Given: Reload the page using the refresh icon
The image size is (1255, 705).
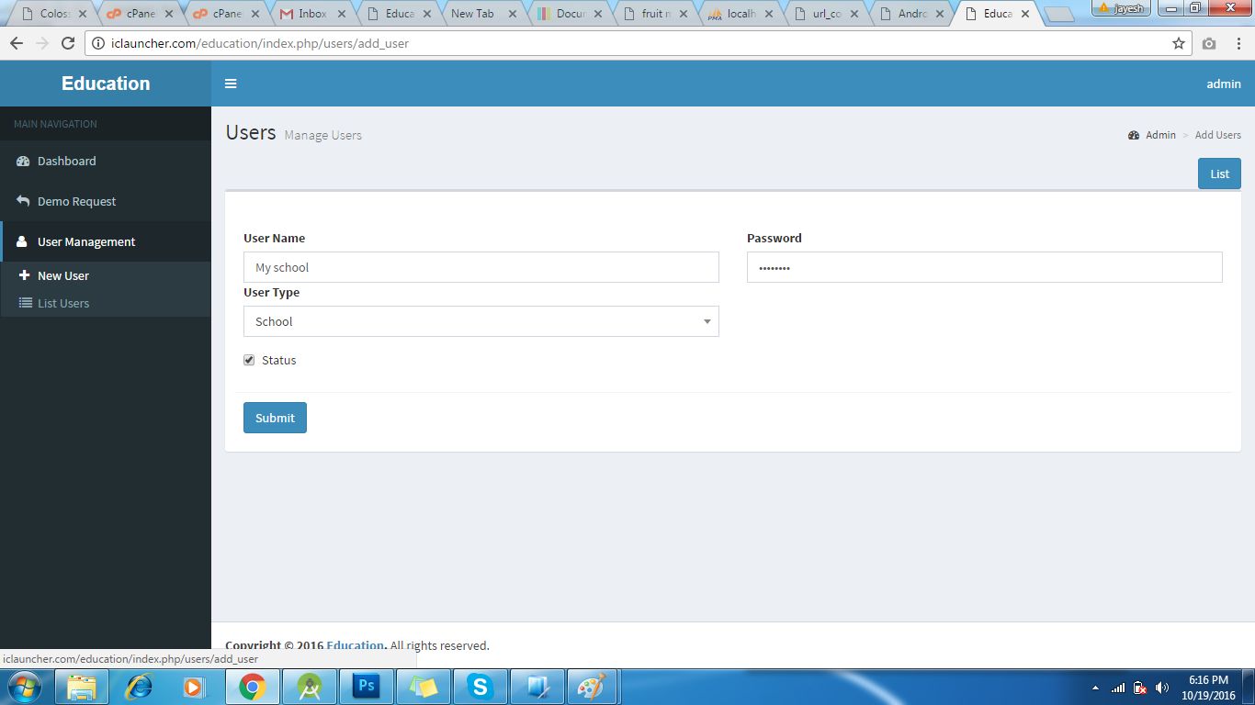Looking at the screenshot, I should click(x=67, y=43).
